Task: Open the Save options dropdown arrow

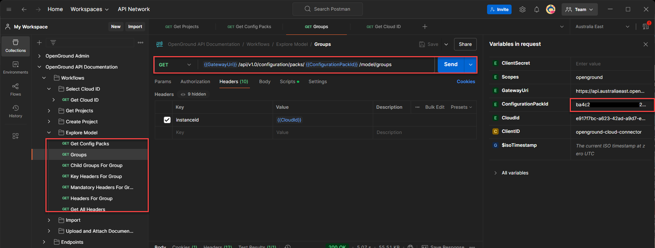Action: pyautogui.click(x=446, y=44)
